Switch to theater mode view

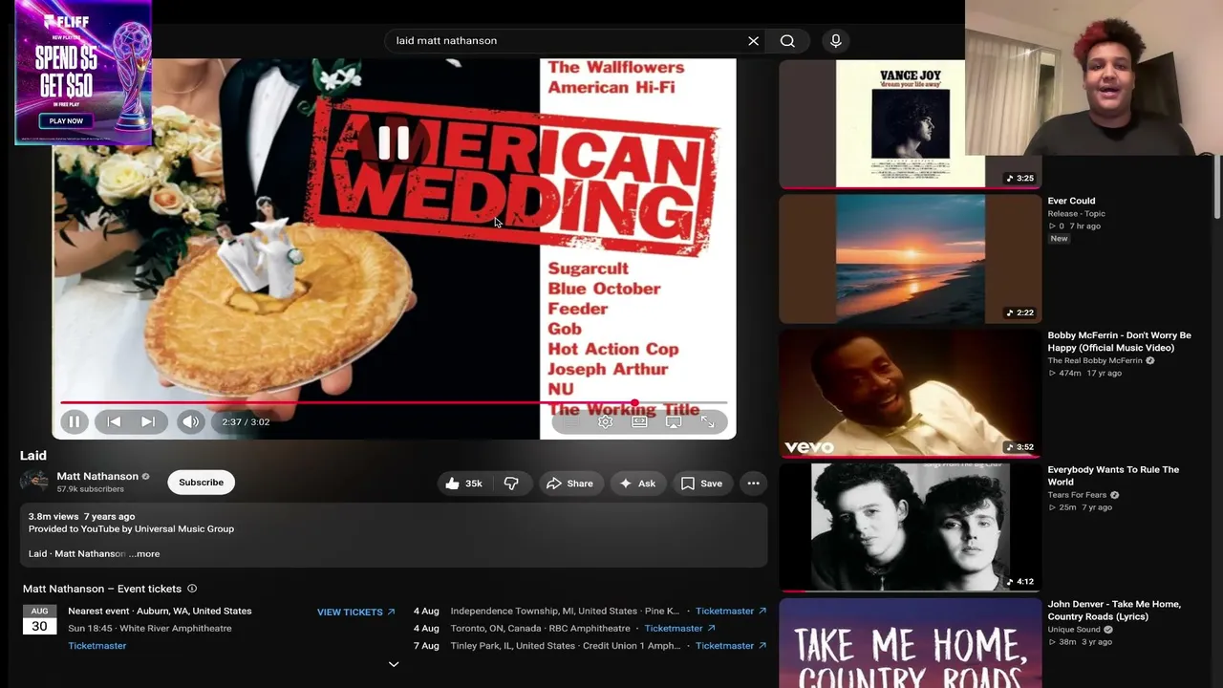pos(639,421)
